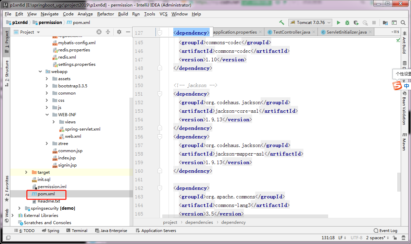Toggle the Java Enterprise tool window
Screen dimensions: 411x244
pos(111,231)
